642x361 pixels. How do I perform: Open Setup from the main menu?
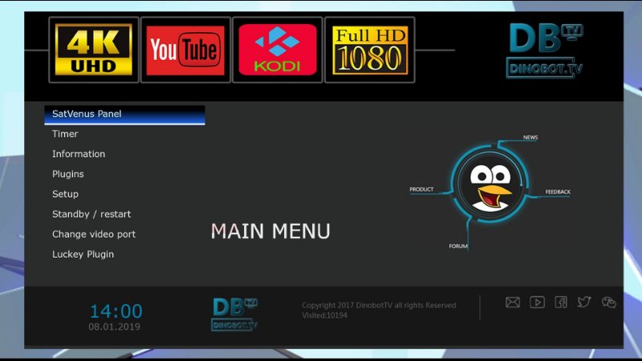tap(66, 194)
